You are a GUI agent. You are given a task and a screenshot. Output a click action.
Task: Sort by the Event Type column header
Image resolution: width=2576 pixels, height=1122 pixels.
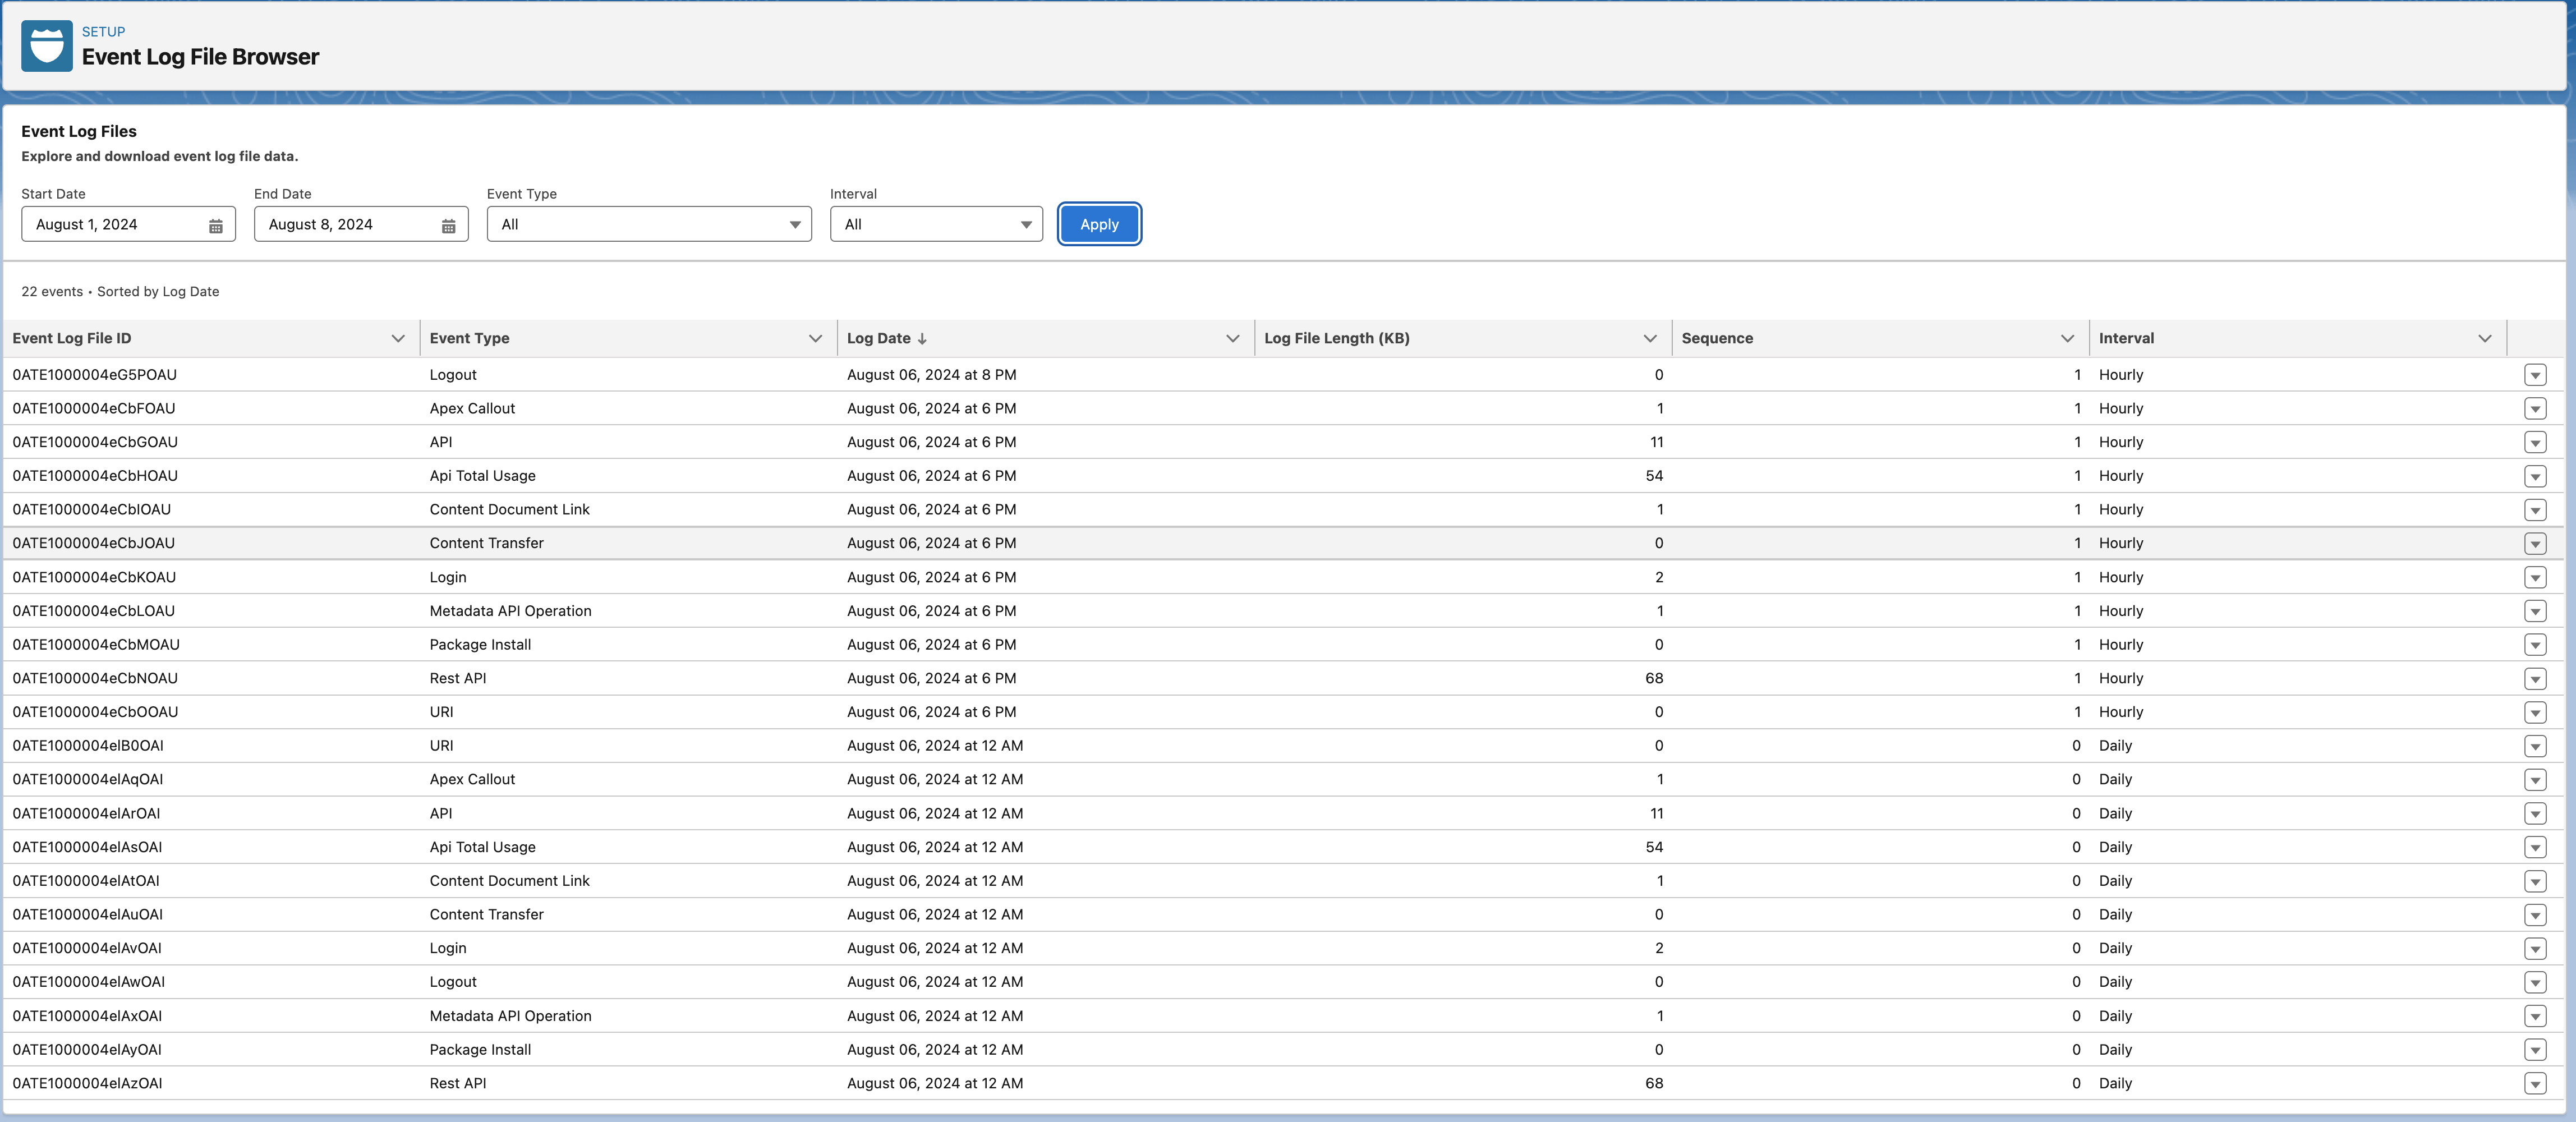click(469, 339)
